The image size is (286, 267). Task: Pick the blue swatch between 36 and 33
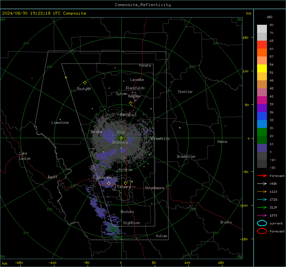(x=262, y=116)
